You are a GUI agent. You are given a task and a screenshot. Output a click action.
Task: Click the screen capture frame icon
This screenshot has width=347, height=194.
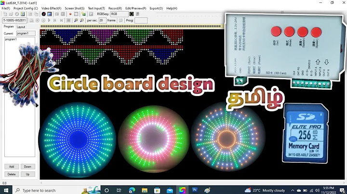click(76, 14)
